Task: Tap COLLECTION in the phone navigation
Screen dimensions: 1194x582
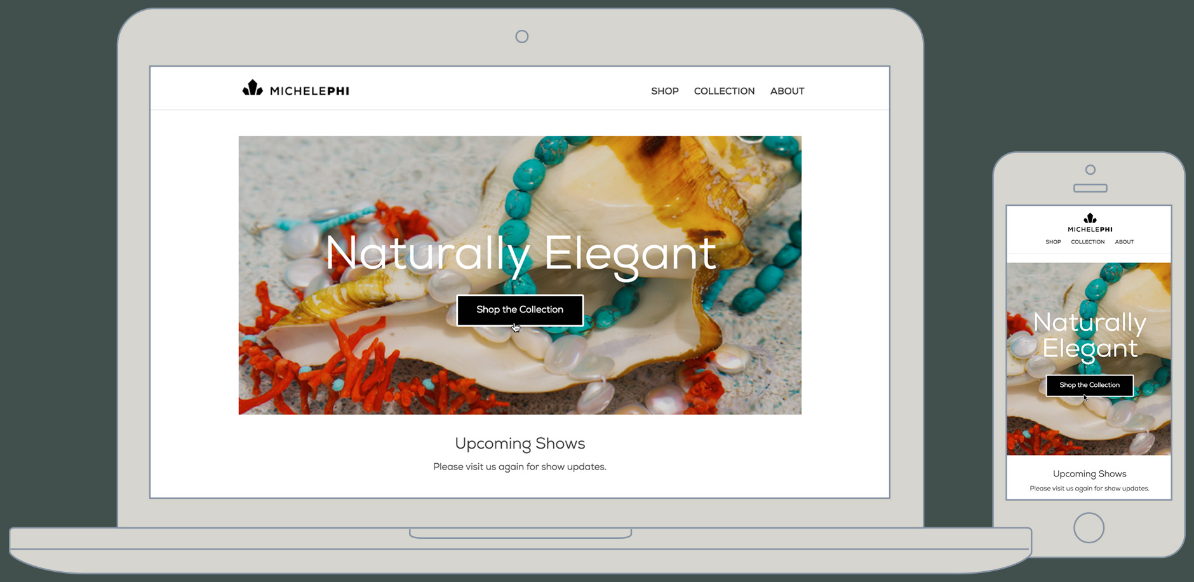Action: pos(1087,242)
